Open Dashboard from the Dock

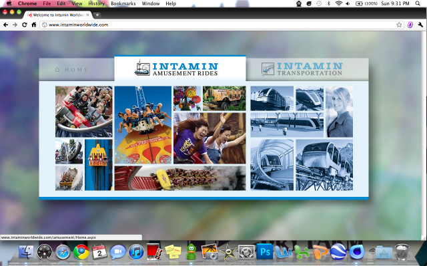tap(45, 252)
